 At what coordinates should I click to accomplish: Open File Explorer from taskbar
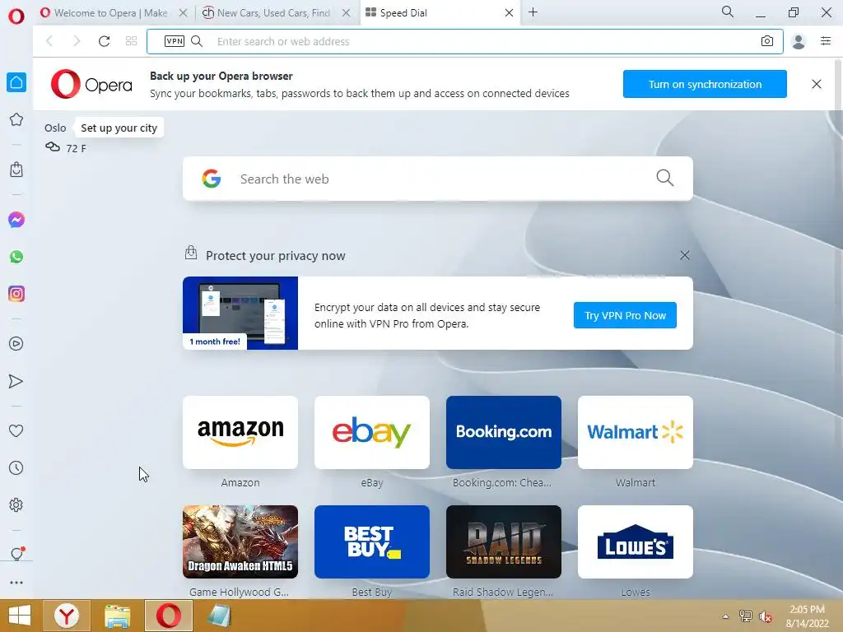point(117,616)
